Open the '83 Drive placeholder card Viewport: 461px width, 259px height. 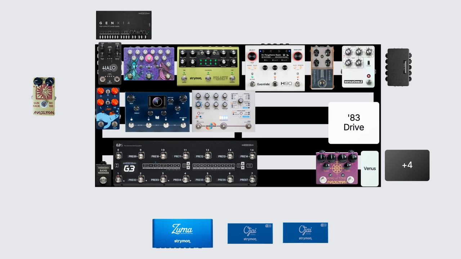coord(354,123)
